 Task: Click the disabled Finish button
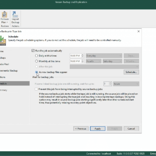(x=115, y=129)
